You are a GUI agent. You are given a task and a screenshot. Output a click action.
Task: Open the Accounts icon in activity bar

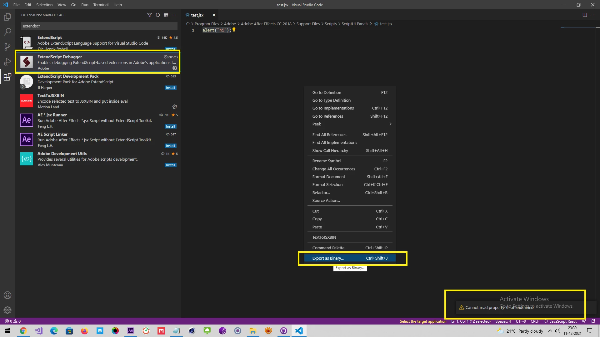point(7,295)
